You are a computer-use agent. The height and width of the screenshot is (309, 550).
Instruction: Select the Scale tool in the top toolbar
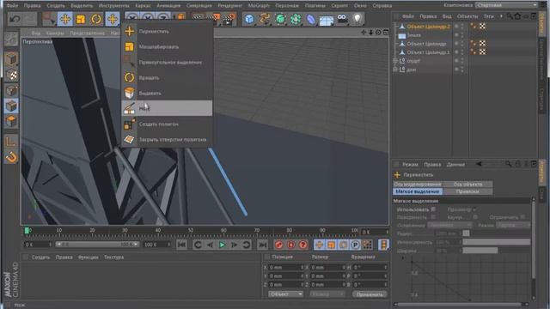tap(81, 19)
